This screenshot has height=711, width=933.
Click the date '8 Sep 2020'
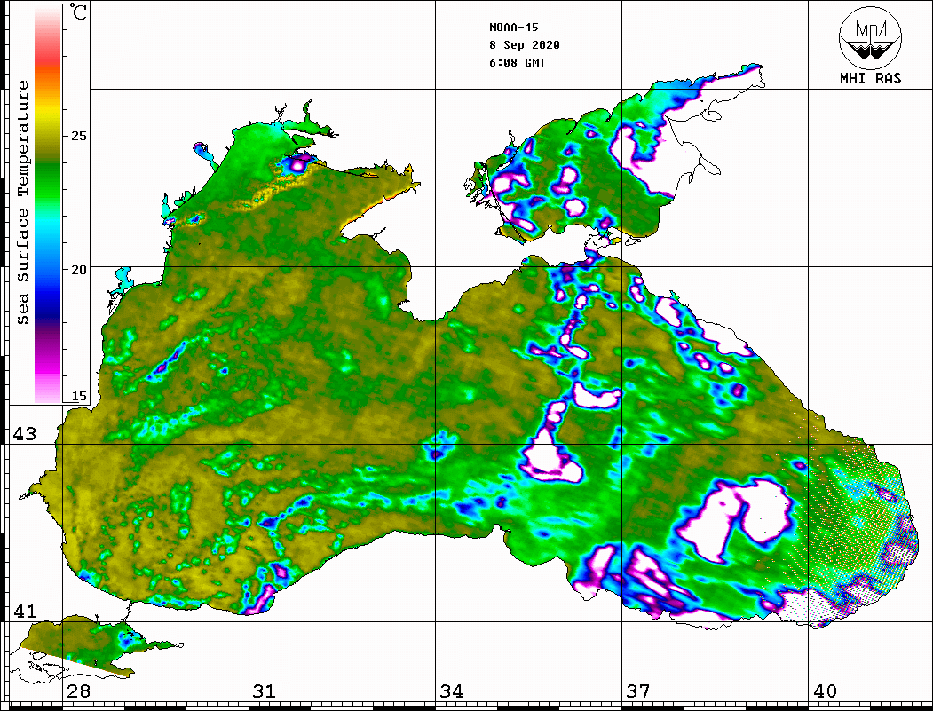[x=525, y=45]
